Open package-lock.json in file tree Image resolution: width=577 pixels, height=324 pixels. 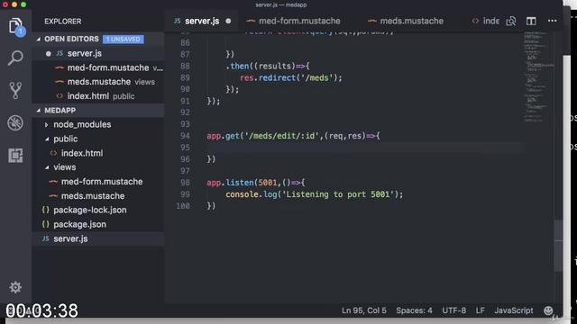[x=98, y=210]
